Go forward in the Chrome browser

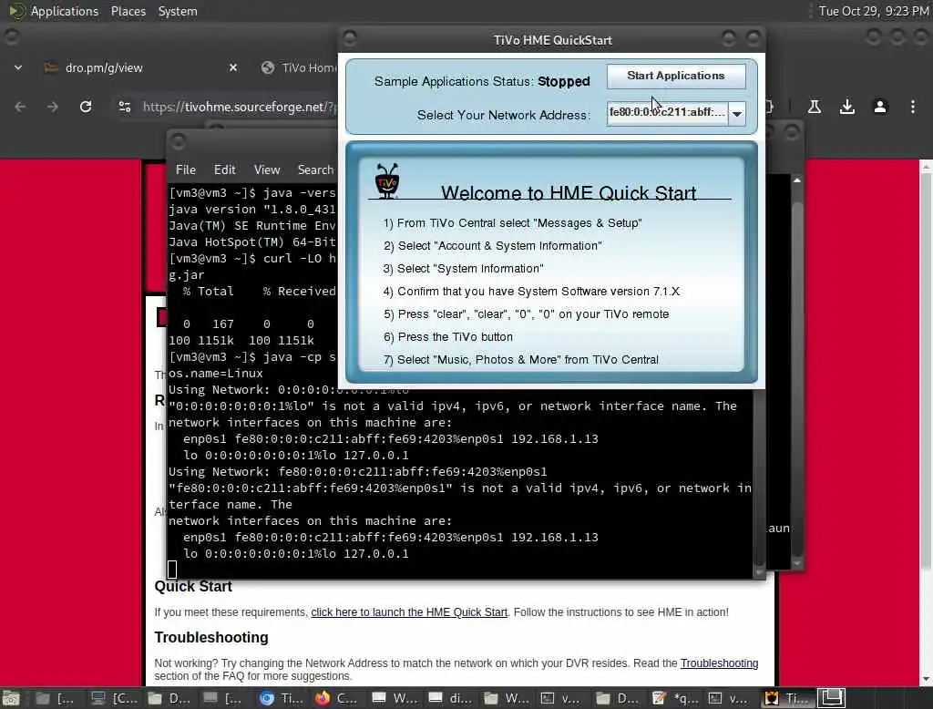pos(52,107)
